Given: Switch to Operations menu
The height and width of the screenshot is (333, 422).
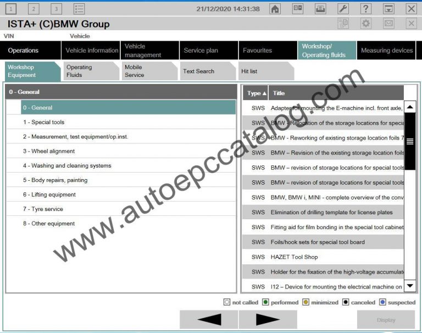Looking at the screenshot, I should pyautogui.click(x=30, y=51).
